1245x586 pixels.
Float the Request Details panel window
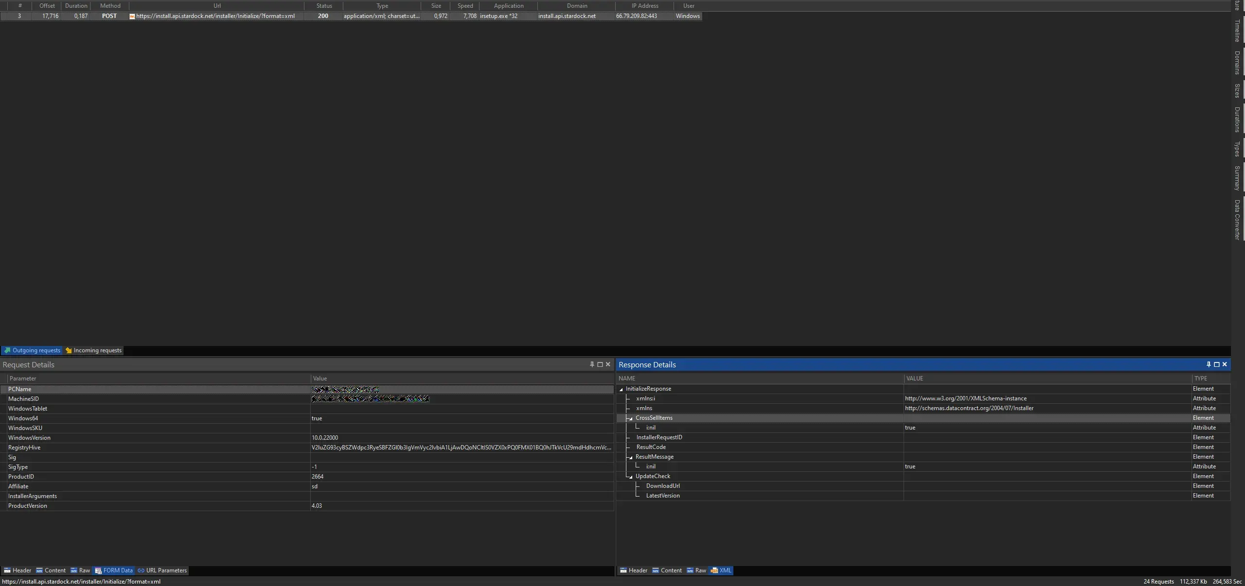click(x=600, y=364)
